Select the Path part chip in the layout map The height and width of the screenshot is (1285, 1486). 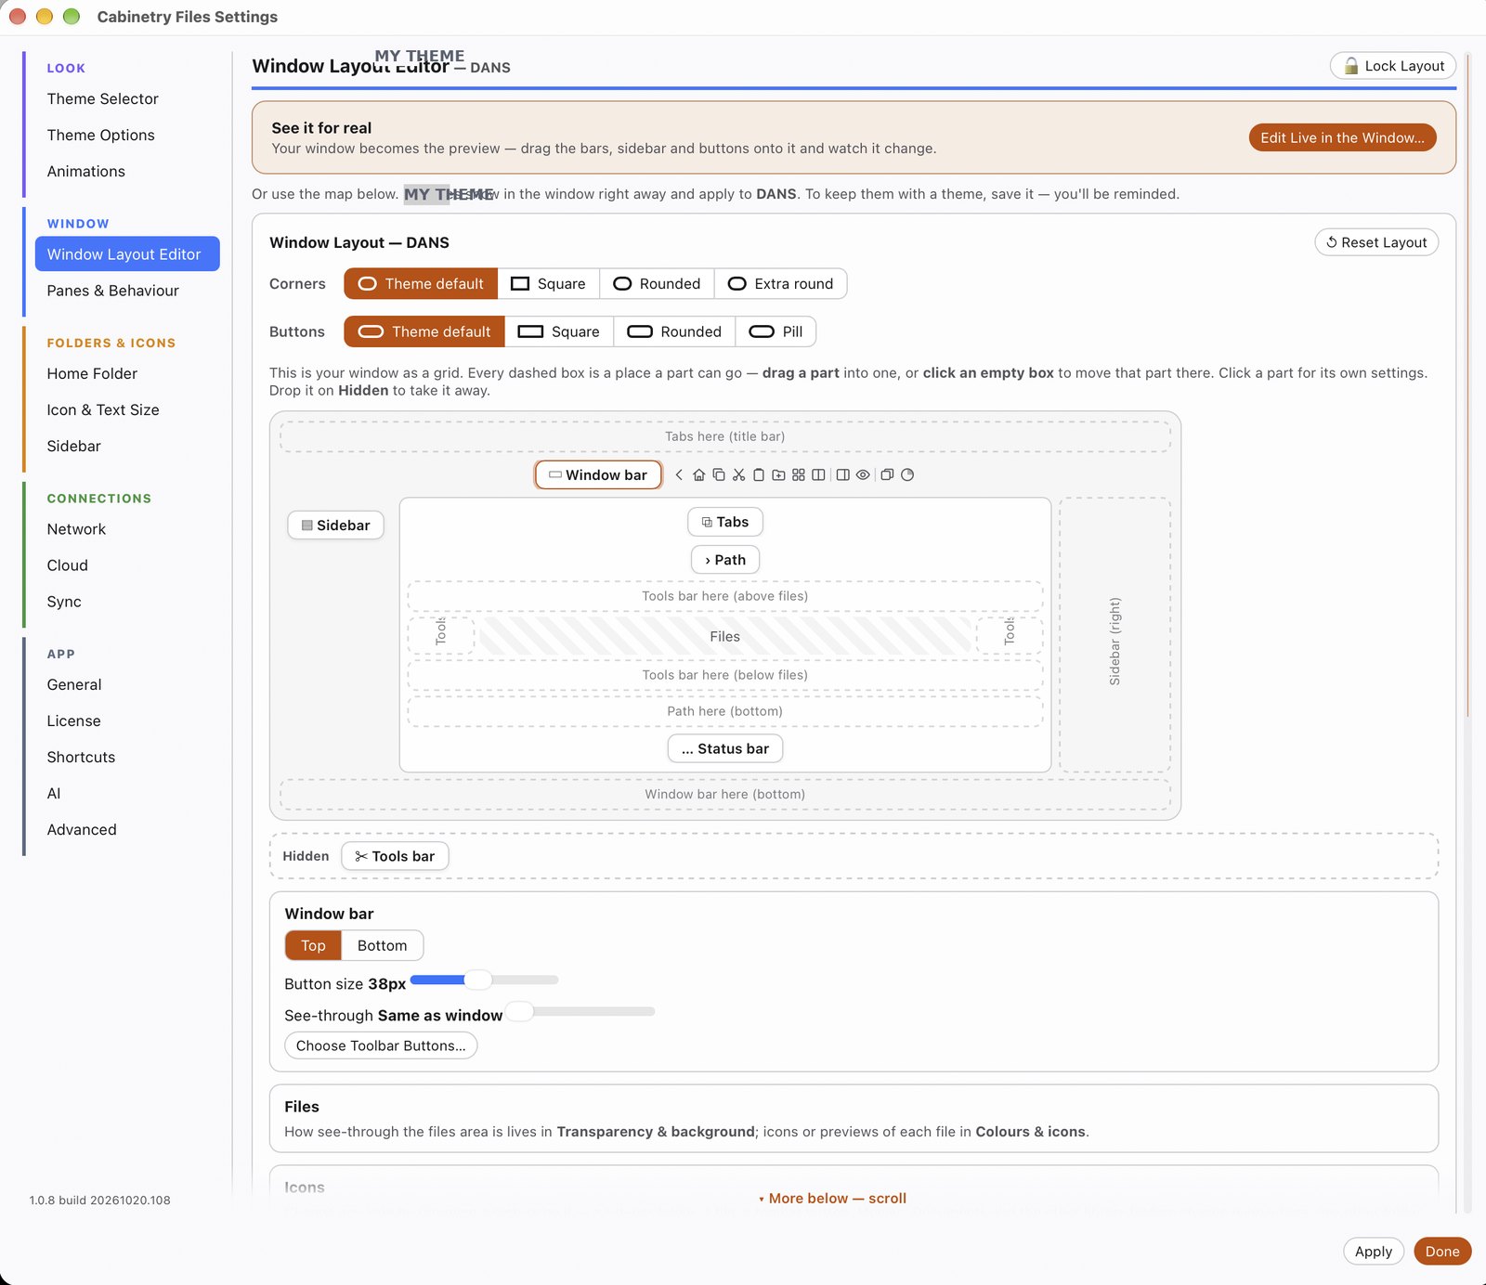tap(725, 560)
